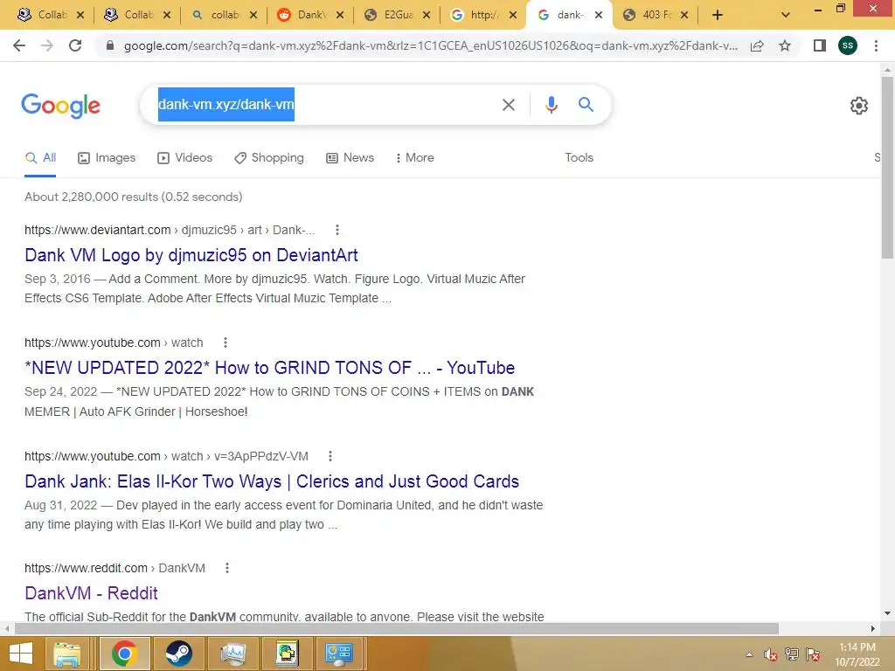Open tab search dropdown chevron
This screenshot has height=671, width=895.
coord(786,16)
